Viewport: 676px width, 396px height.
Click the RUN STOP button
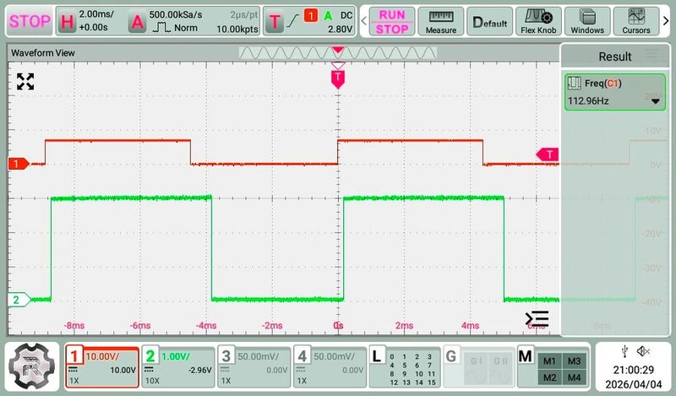coord(392,21)
